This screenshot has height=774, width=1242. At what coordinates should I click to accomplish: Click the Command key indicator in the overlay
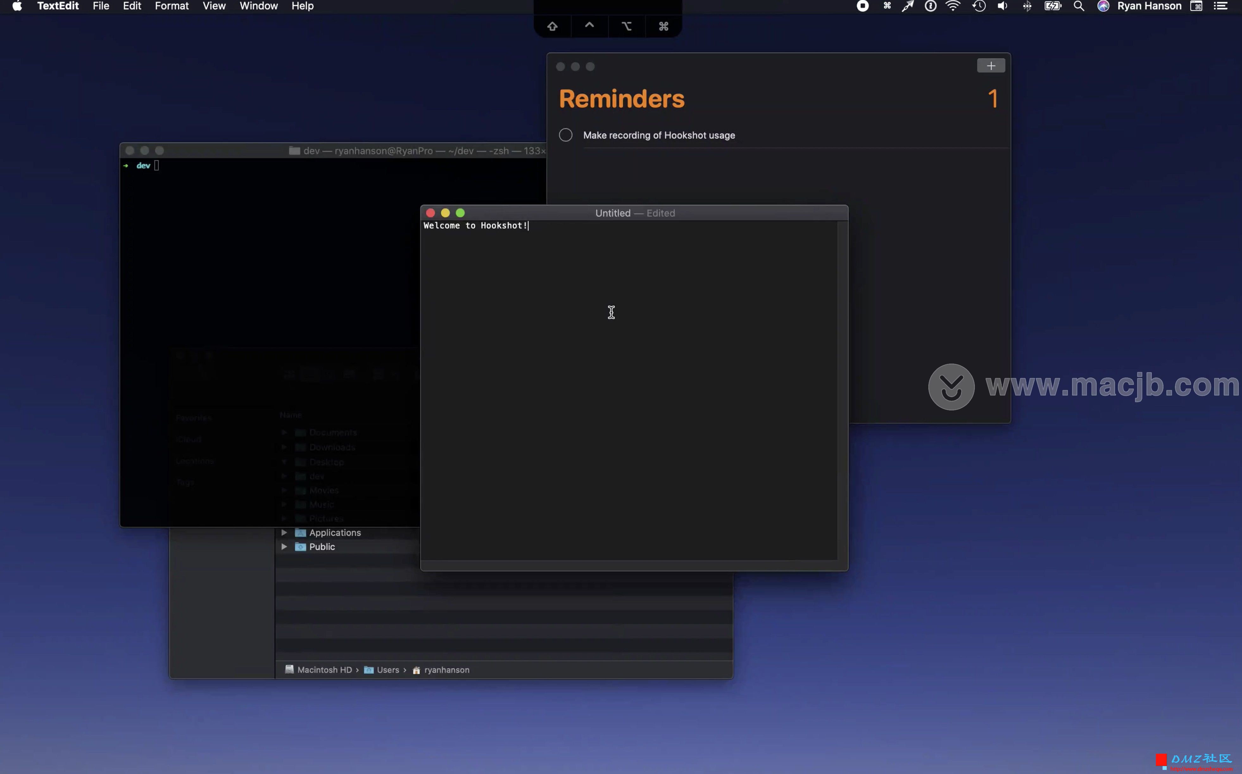663,26
